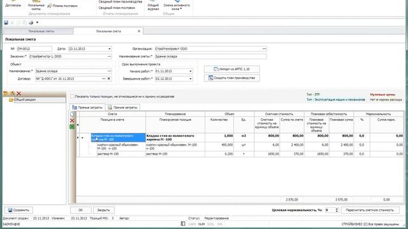Viewport: 408px width, 229px height.
Task: Open Сводный план производства report
Action: tap(120, 2)
